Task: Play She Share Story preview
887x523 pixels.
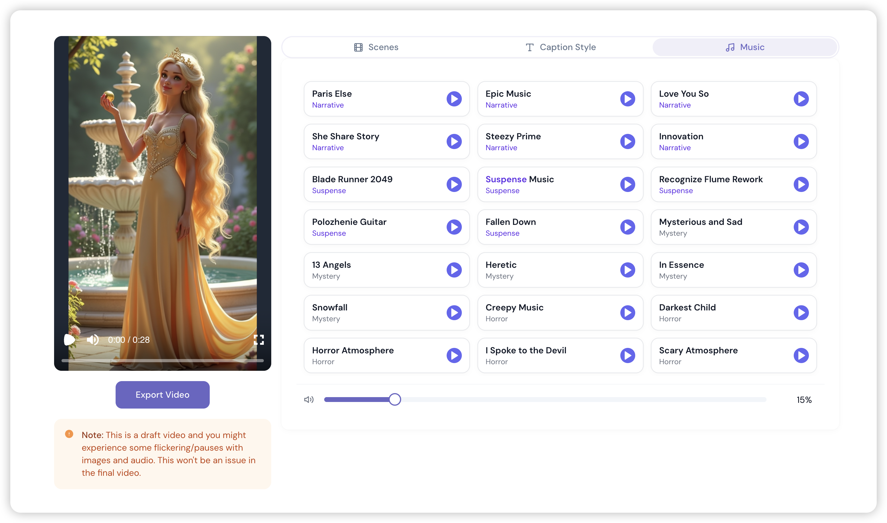Action: tap(454, 141)
